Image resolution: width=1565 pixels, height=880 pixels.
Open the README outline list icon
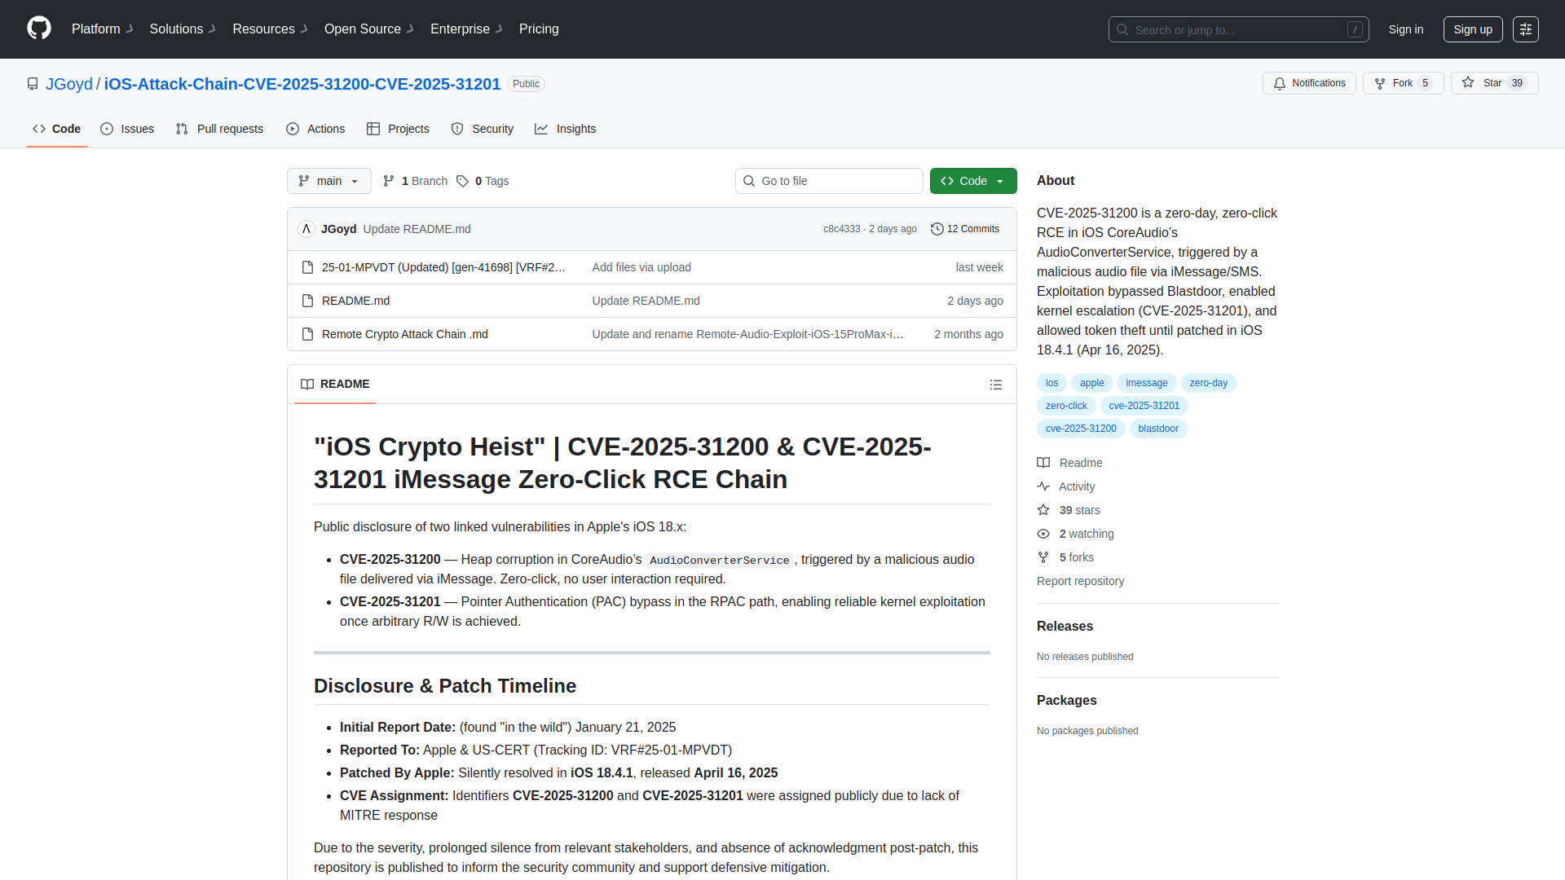[996, 384]
